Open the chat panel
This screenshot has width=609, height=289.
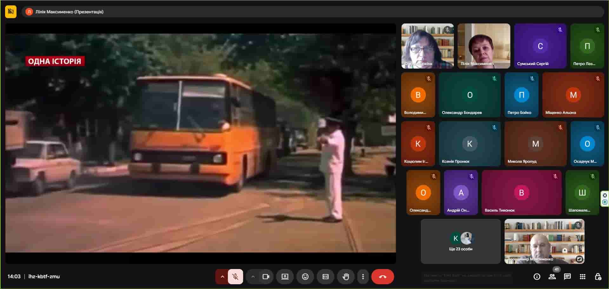[x=567, y=277]
